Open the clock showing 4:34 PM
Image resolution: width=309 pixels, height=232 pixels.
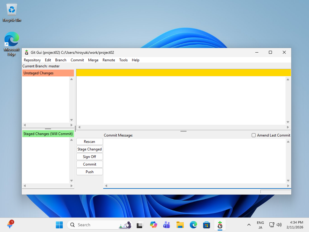(x=295, y=225)
